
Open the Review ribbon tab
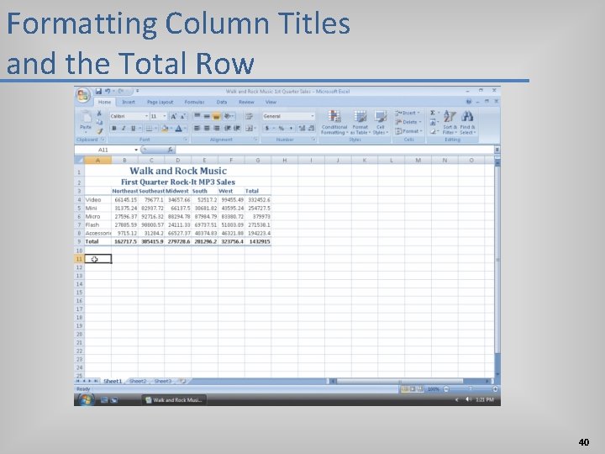[246, 102]
